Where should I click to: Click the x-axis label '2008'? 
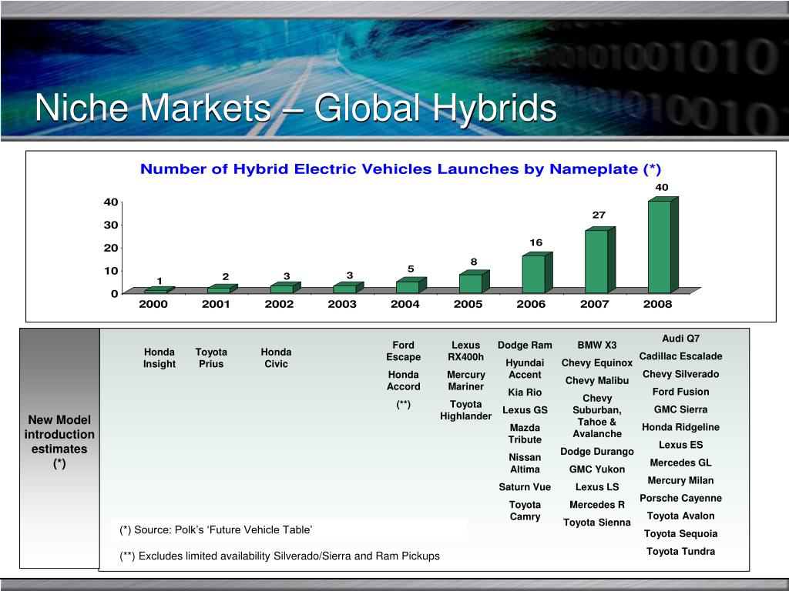[658, 304]
